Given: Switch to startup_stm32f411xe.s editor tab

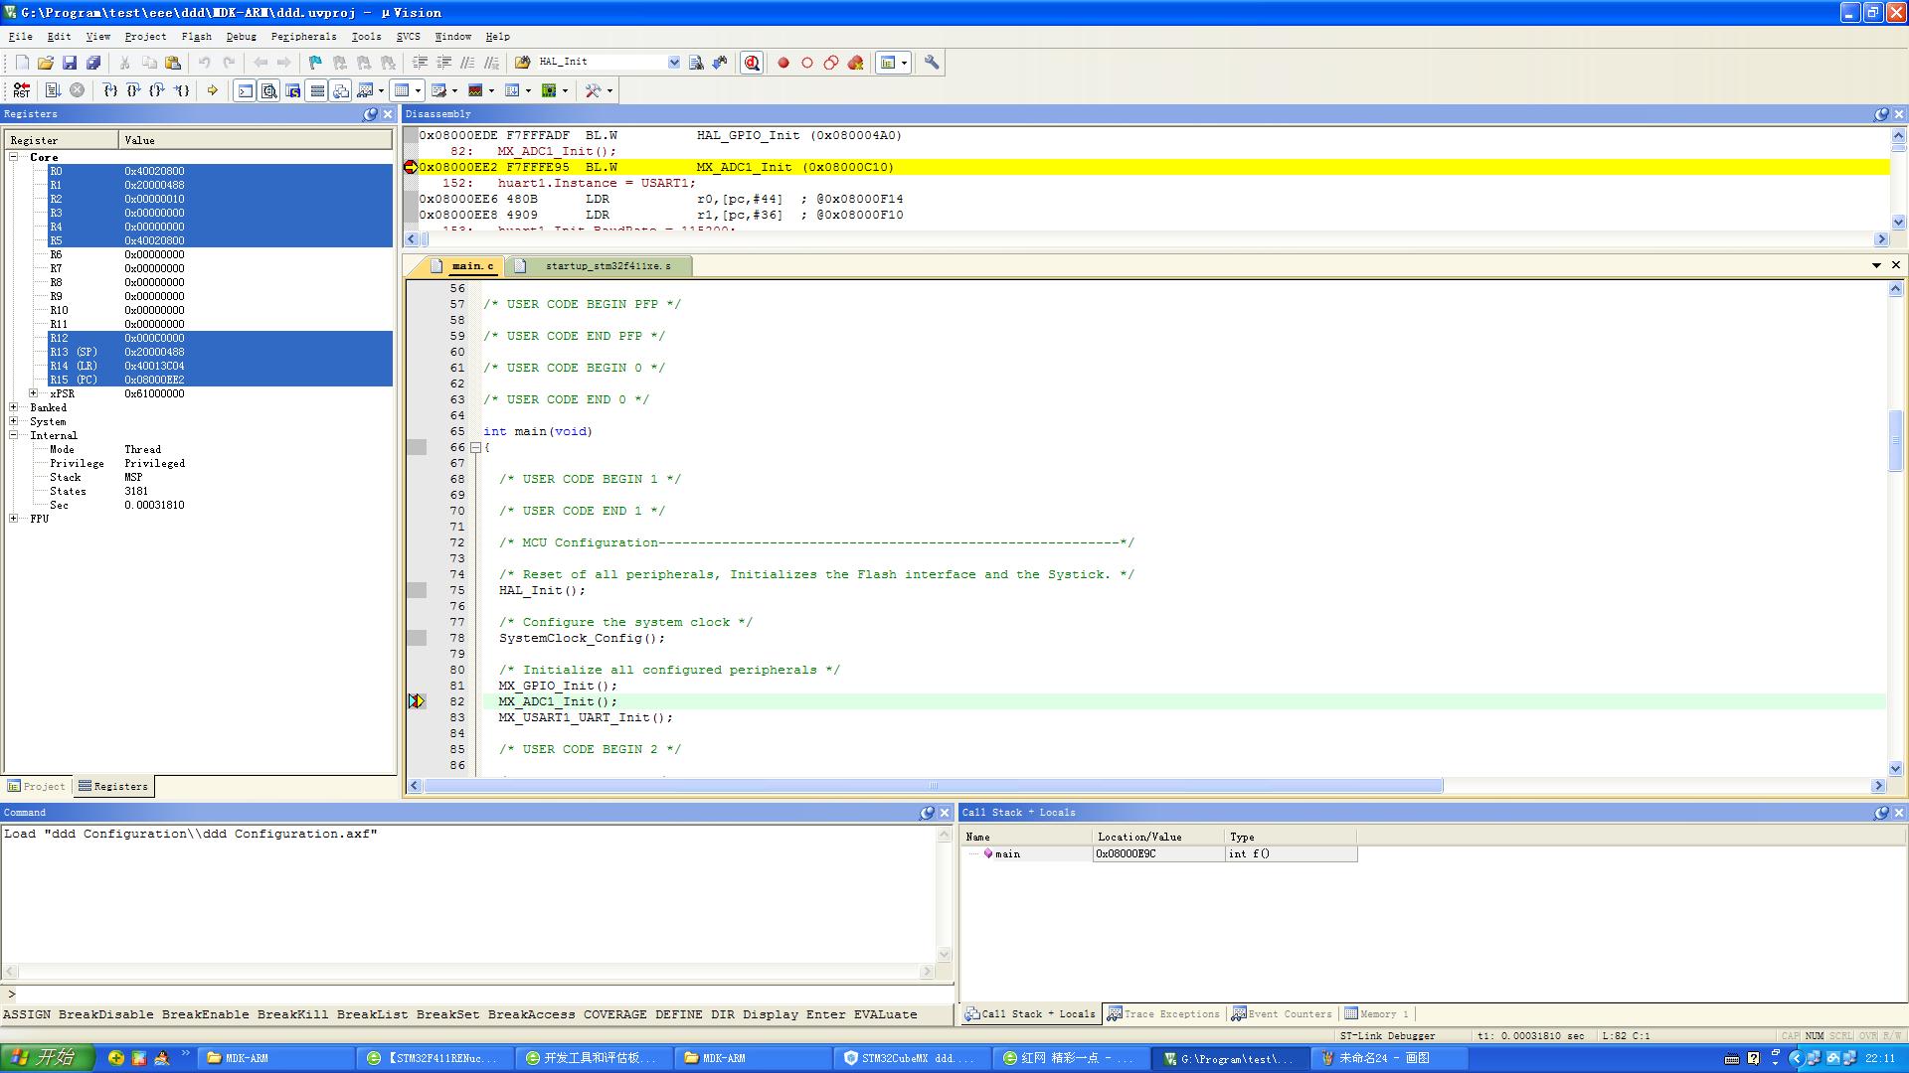Looking at the screenshot, I should (x=599, y=266).
